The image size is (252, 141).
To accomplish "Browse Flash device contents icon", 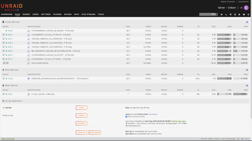I will click(x=4, y=94).
